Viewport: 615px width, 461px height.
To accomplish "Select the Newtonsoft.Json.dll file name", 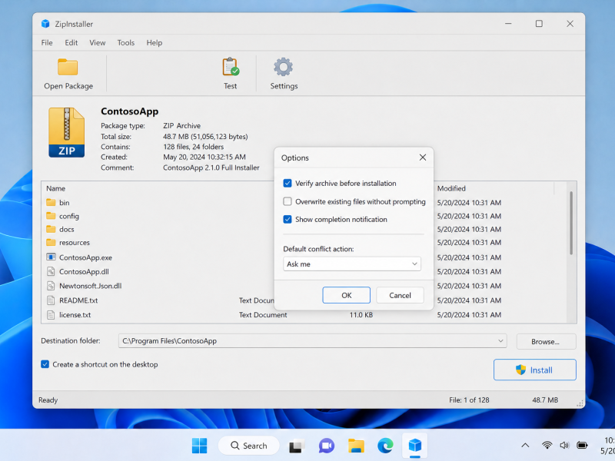I will click(x=90, y=285).
